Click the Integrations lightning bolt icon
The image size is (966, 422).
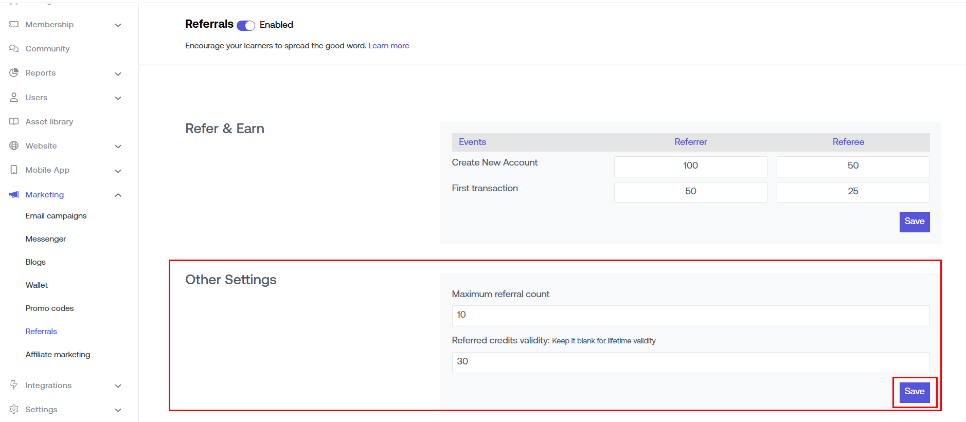[14, 385]
